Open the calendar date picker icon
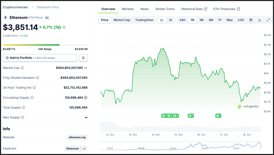The height and width of the screenshot is (155, 274). 251,20
